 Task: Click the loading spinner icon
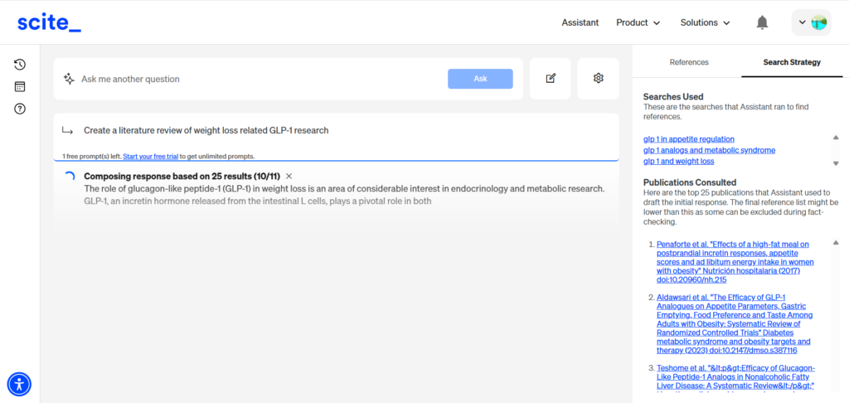(x=70, y=177)
